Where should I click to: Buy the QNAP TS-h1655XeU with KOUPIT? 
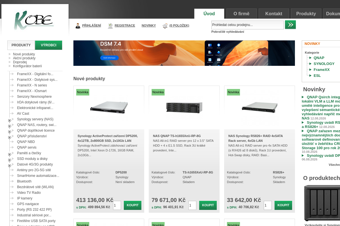(208, 205)
